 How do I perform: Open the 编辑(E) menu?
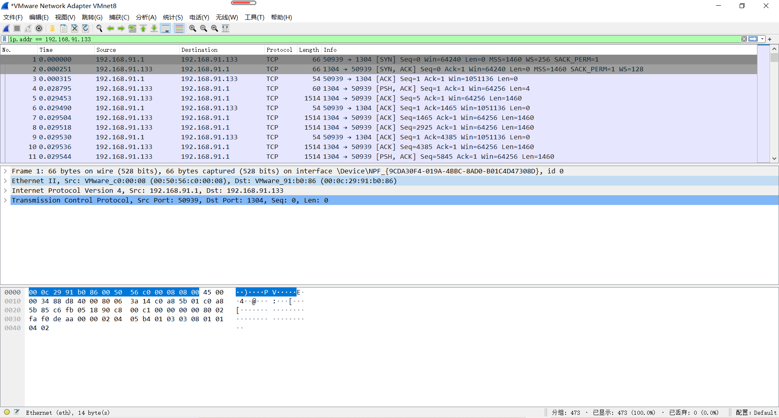click(39, 17)
